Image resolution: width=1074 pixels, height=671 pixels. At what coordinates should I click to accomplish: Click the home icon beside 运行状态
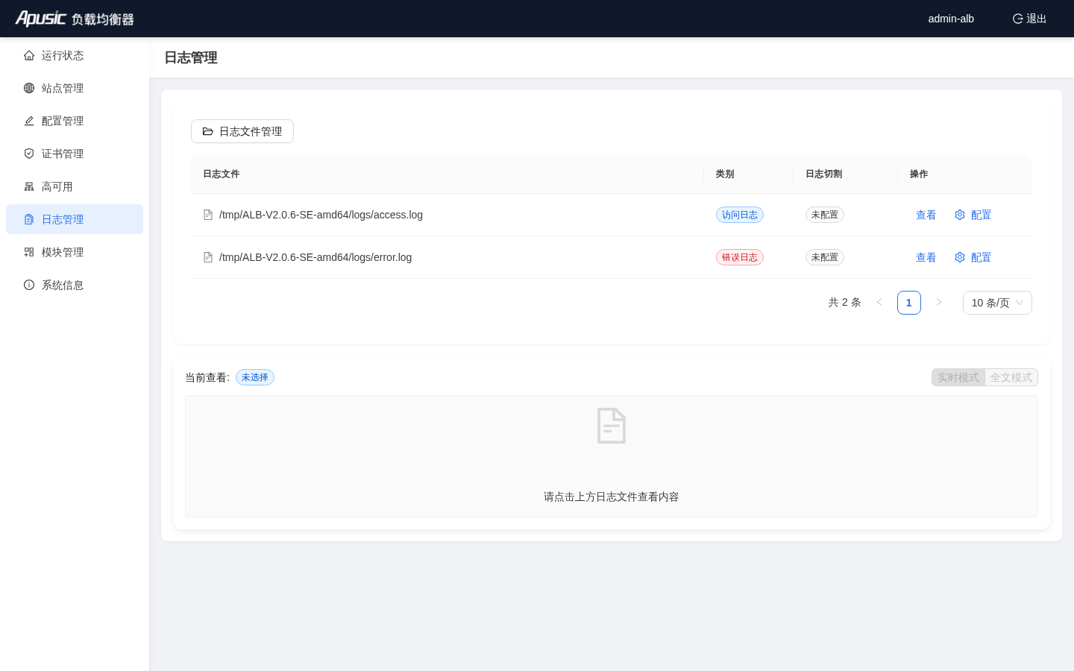(x=29, y=55)
